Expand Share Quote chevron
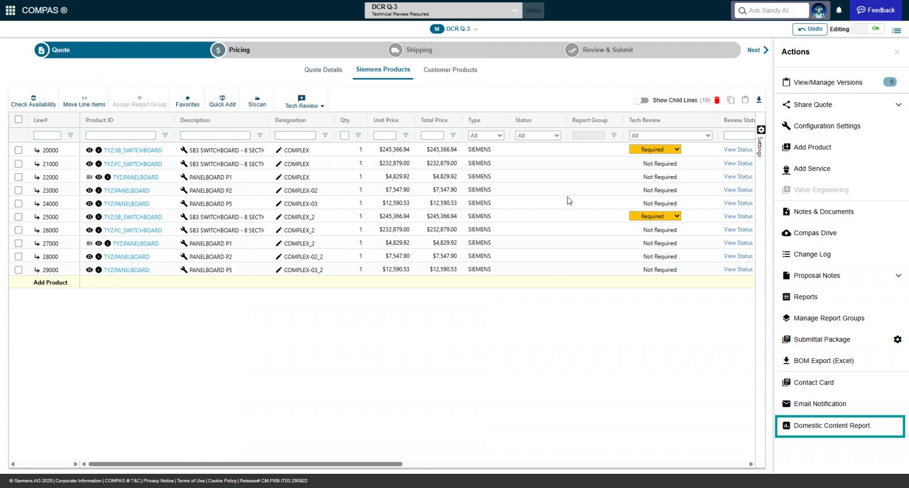 click(x=898, y=105)
